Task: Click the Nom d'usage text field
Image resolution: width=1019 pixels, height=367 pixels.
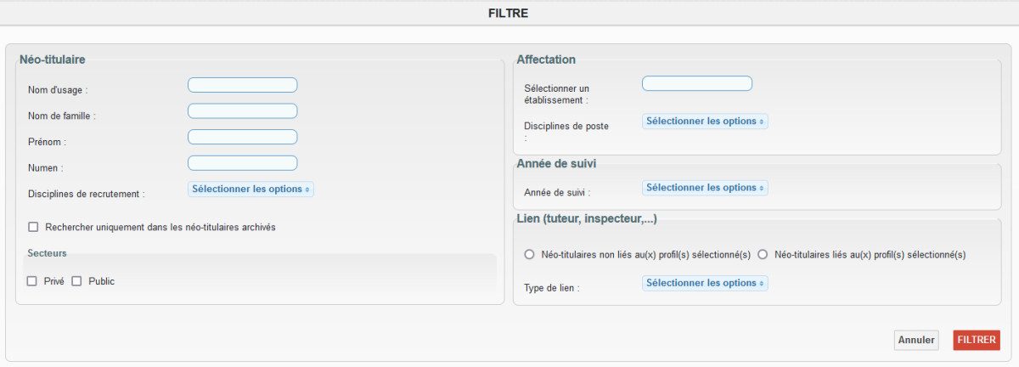Action: 242,85
